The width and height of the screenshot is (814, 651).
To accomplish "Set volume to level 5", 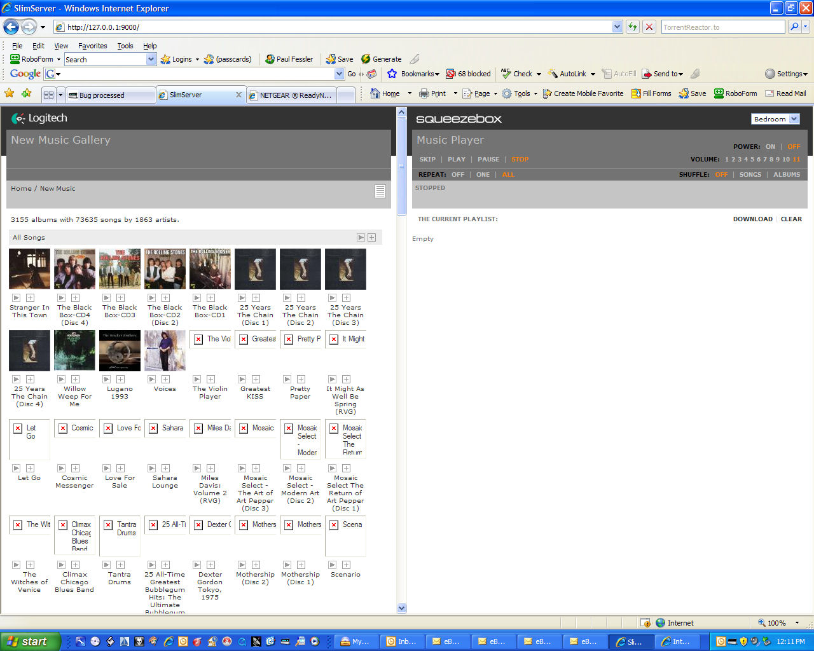I will pyautogui.click(x=752, y=160).
